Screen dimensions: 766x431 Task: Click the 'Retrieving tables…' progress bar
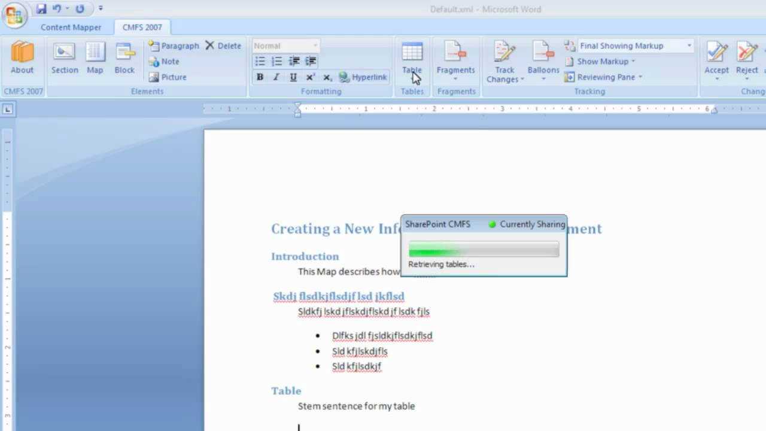[484, 250]
